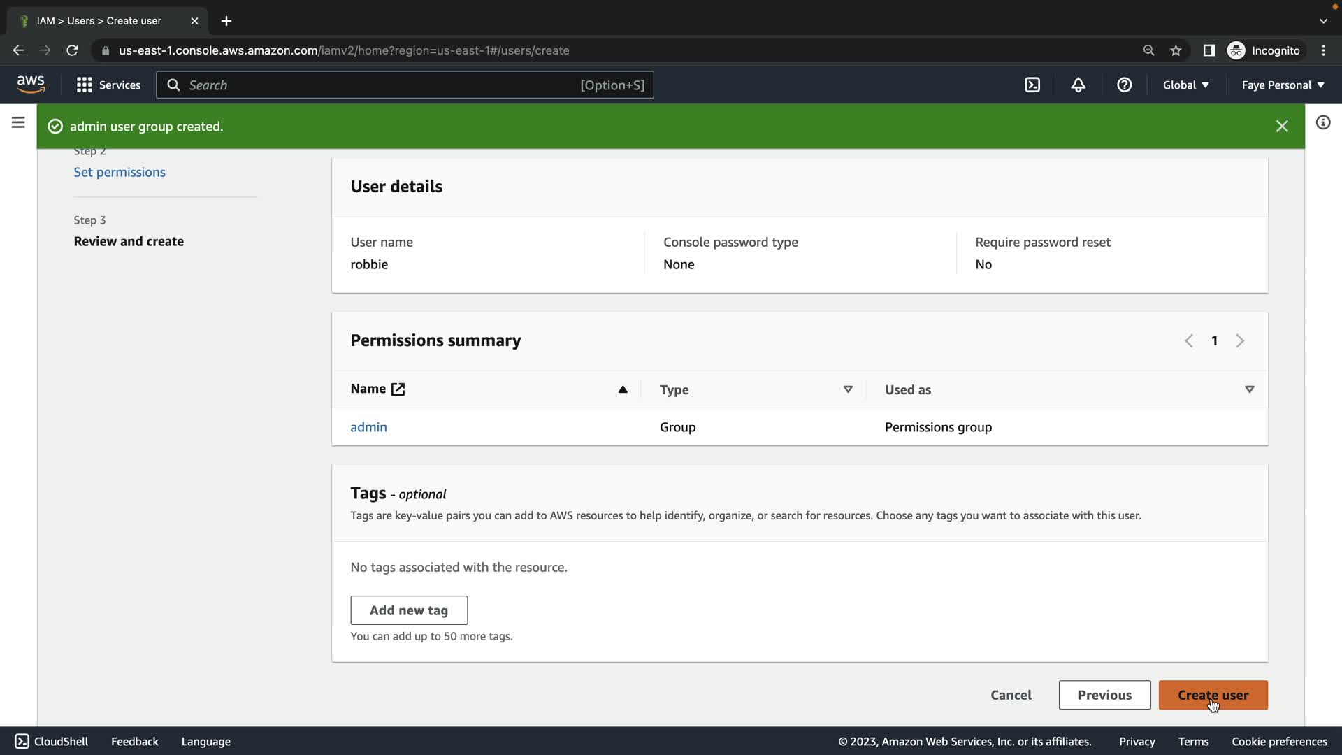Go to Set permissions step
The height and width of the screenshot is (755, 1342).
pyautogui.click(x=120, y=172)
